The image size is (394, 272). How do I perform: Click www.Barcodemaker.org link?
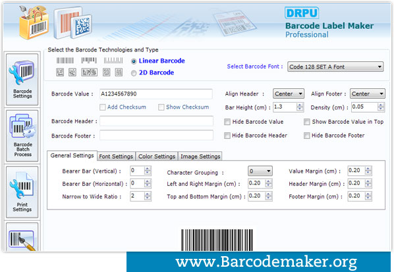click(266, 263)
